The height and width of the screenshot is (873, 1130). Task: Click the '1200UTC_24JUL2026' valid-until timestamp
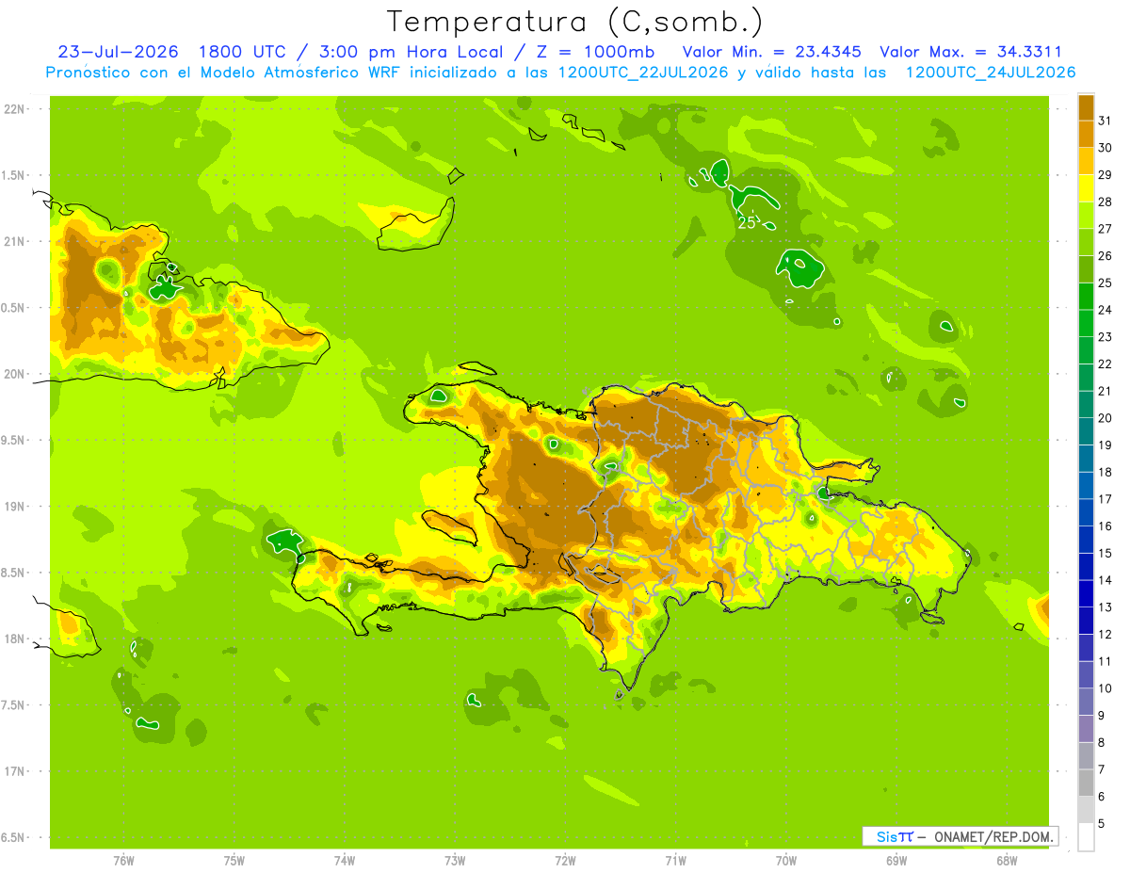(x=991, y=73)
